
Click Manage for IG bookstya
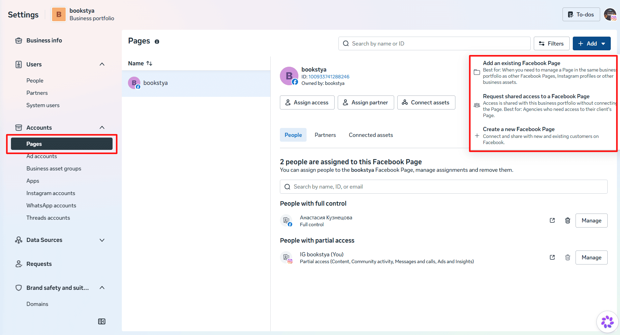(591, 257)
